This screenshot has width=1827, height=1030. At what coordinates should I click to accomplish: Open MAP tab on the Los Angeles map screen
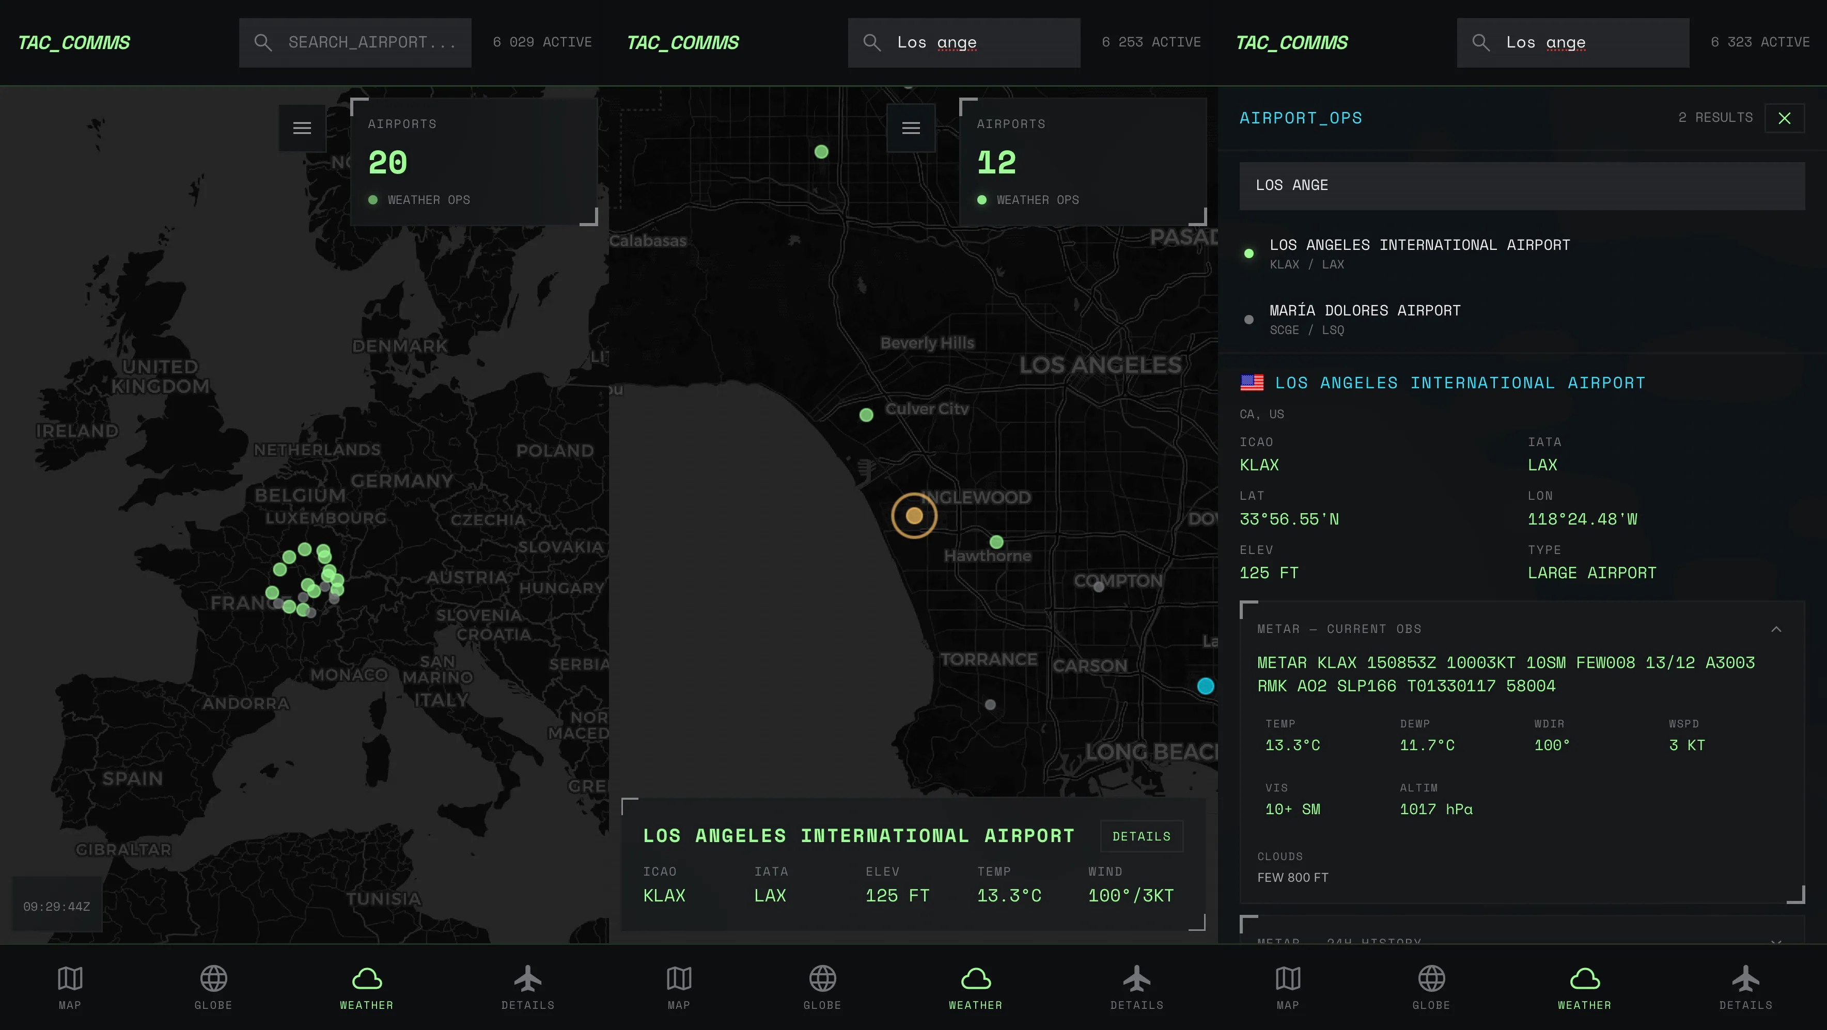click(x=679, y=988)
